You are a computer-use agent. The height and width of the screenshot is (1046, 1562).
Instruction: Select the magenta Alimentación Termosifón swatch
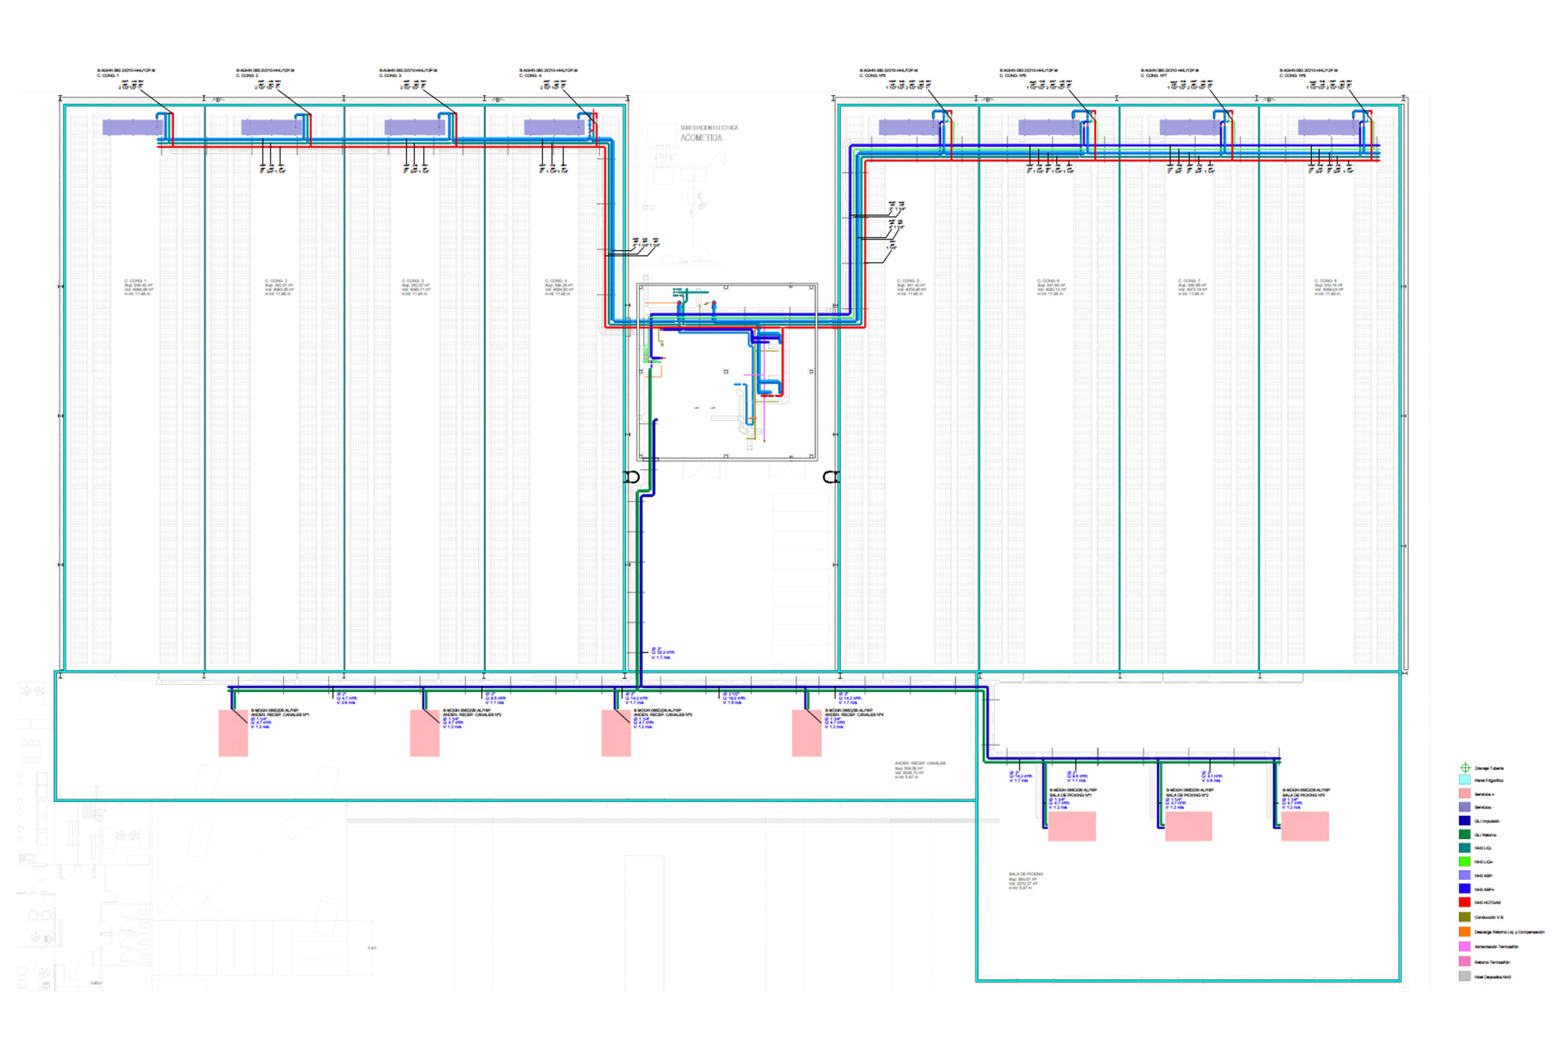1465,947
